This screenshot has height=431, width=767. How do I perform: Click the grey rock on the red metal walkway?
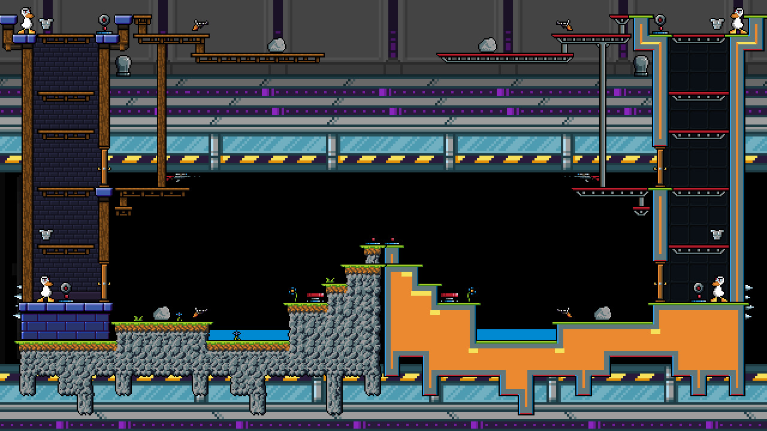click(487, 45)
